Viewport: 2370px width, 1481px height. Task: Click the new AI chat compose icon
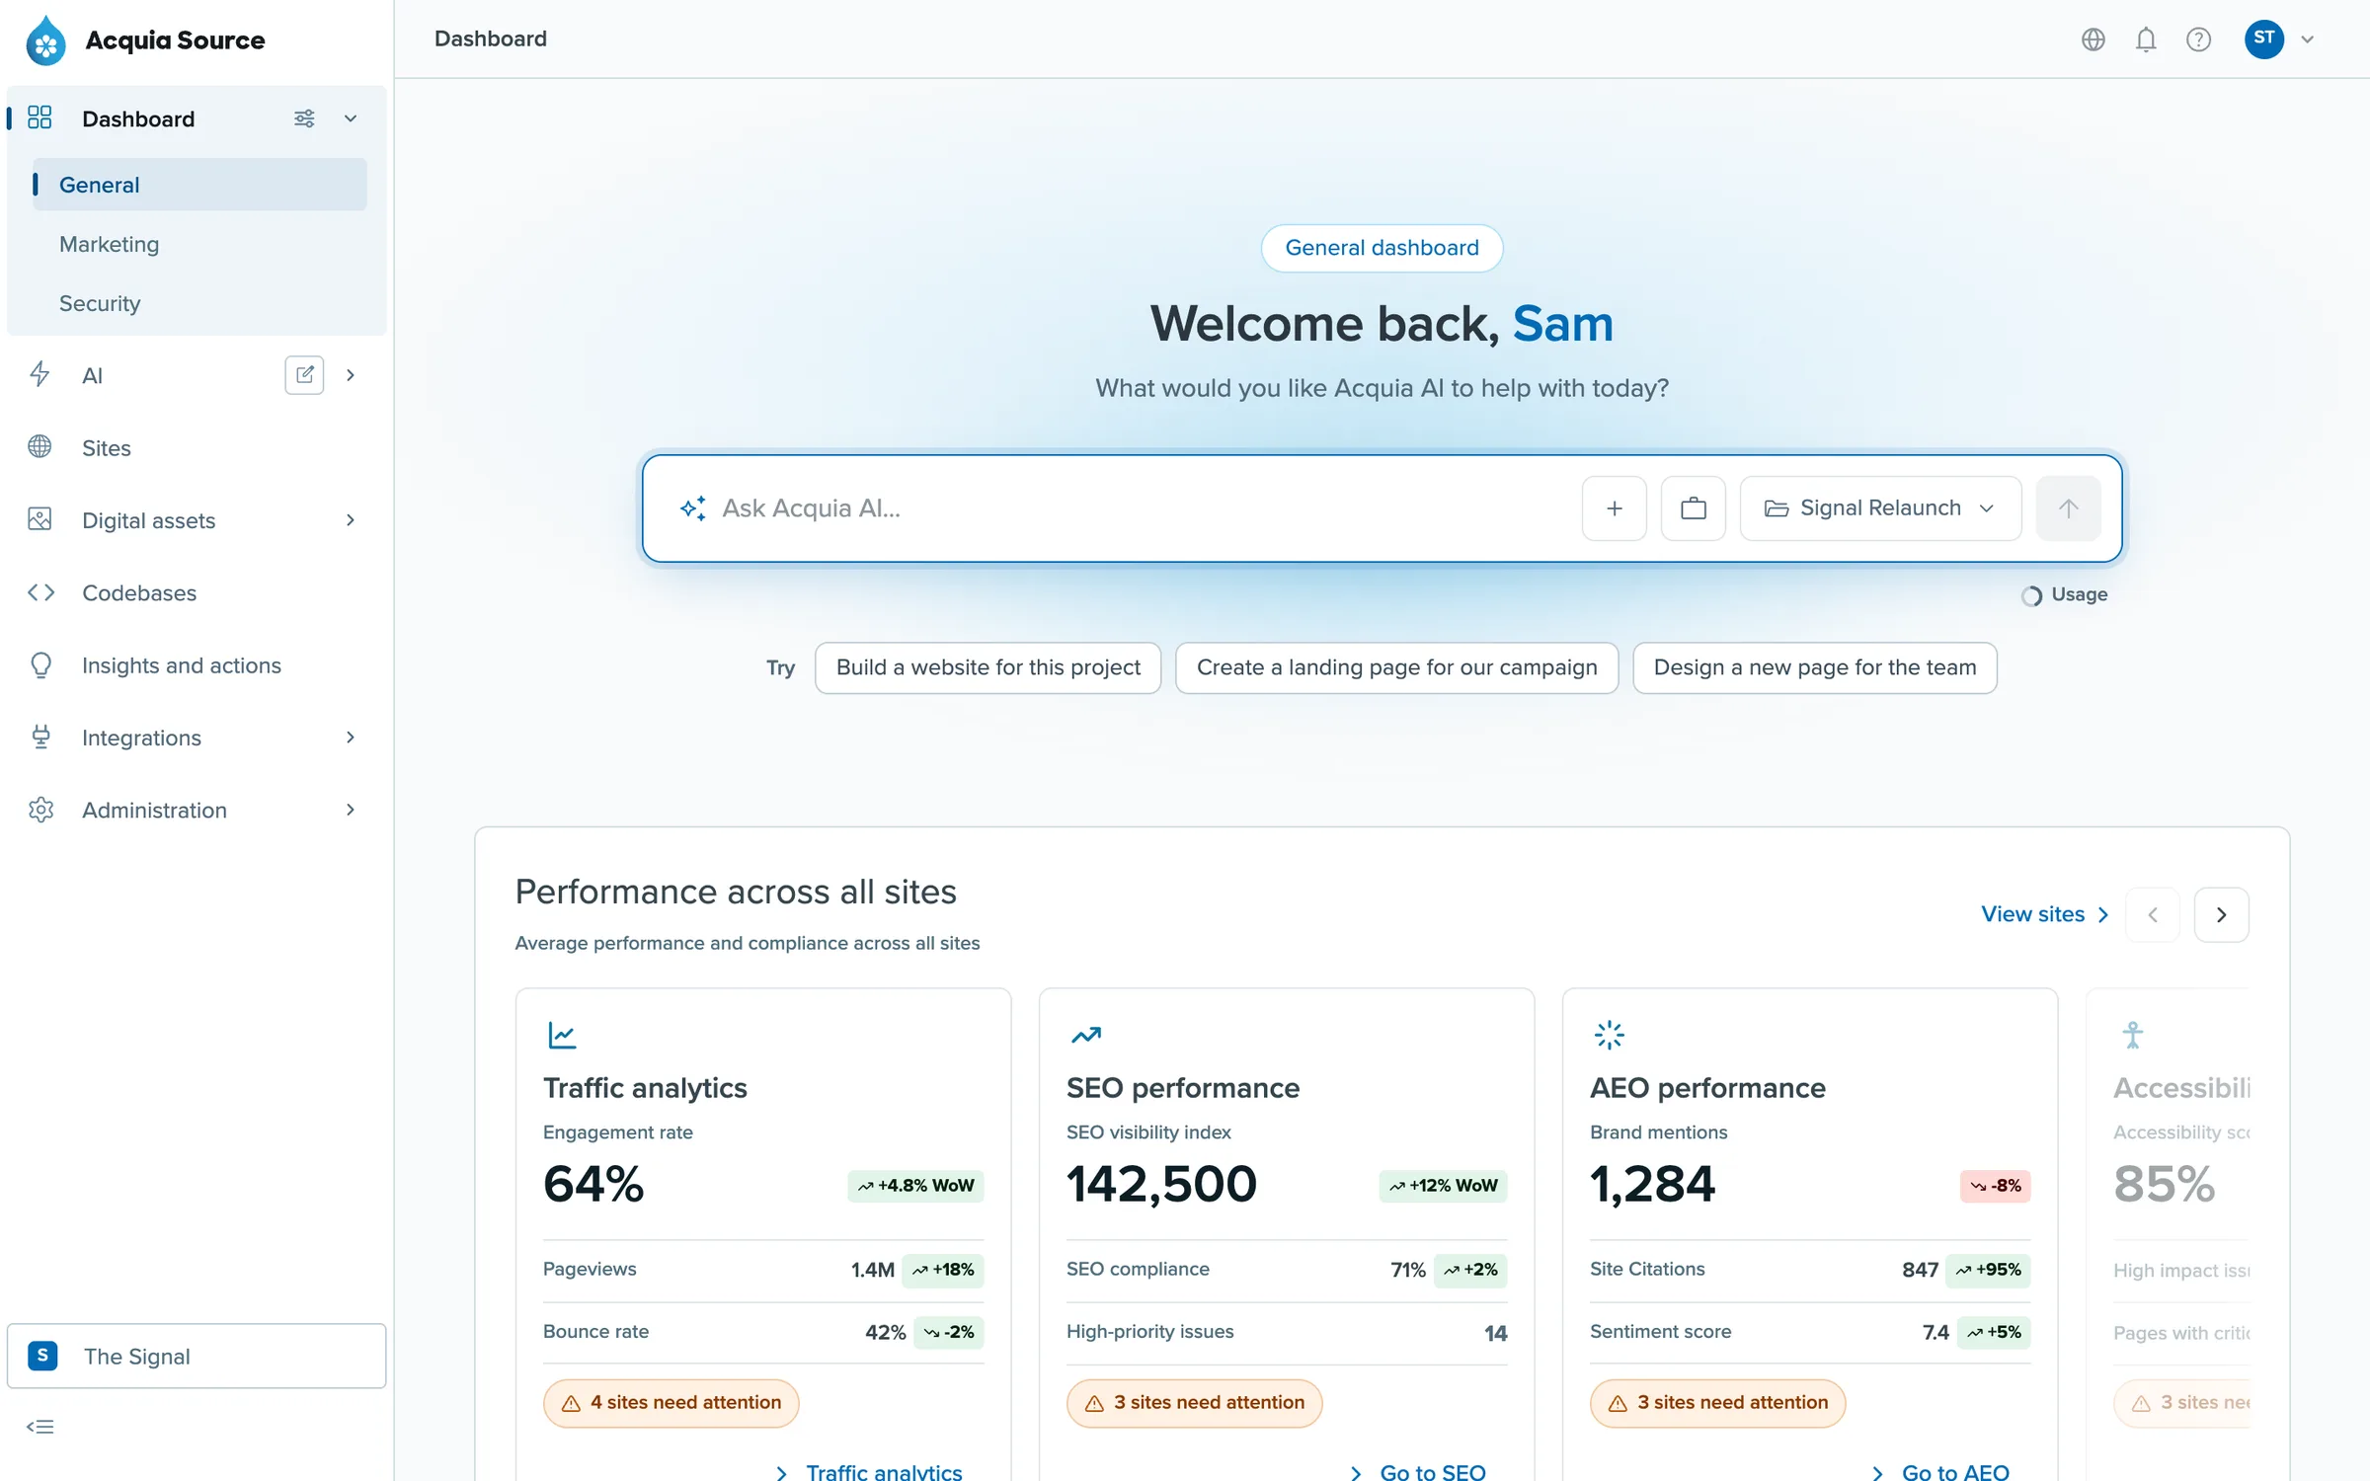[x=304, y=375]
